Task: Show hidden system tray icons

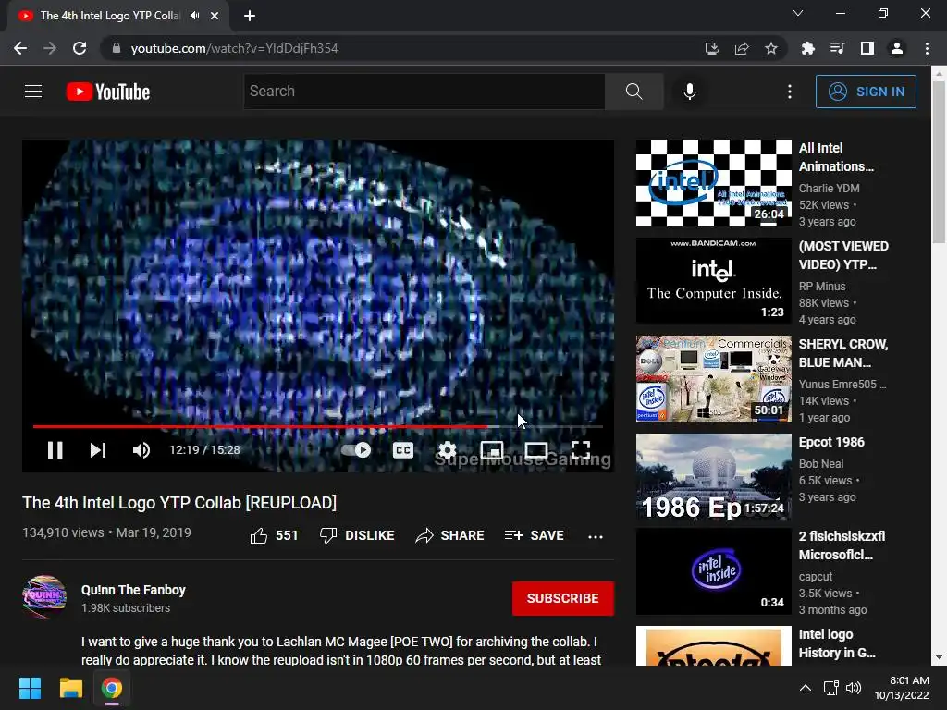Action: point(806,688)
